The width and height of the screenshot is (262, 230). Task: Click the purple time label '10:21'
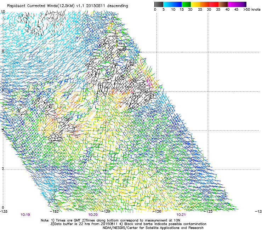pyautogui.click(x=181, y=215)
